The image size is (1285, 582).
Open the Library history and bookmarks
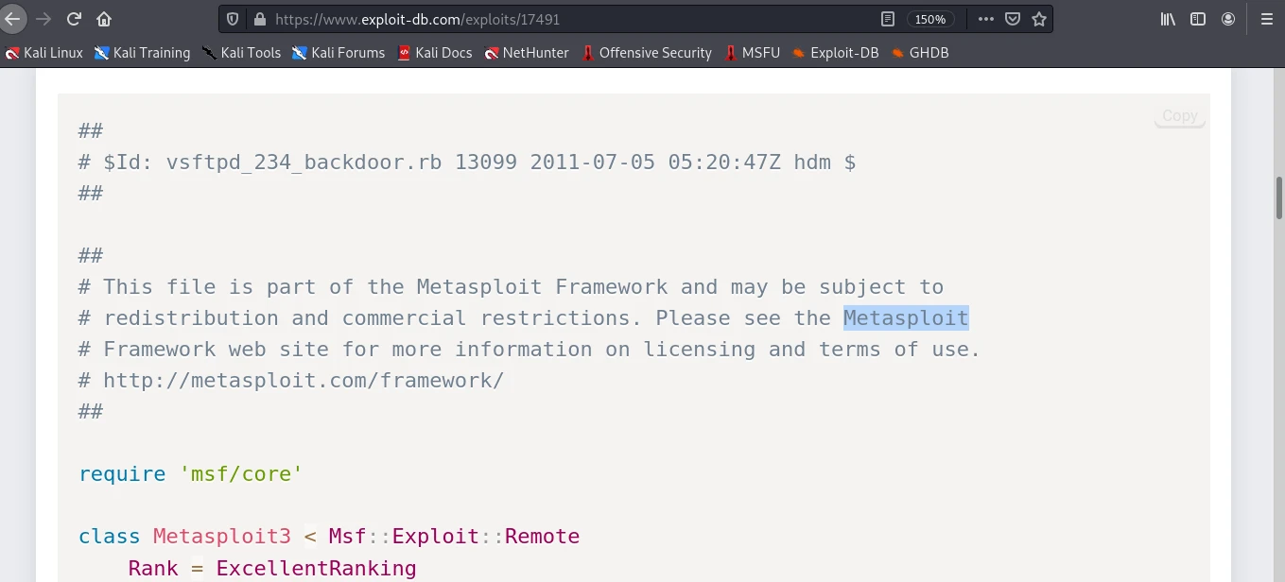click(x=1169, y=19)
